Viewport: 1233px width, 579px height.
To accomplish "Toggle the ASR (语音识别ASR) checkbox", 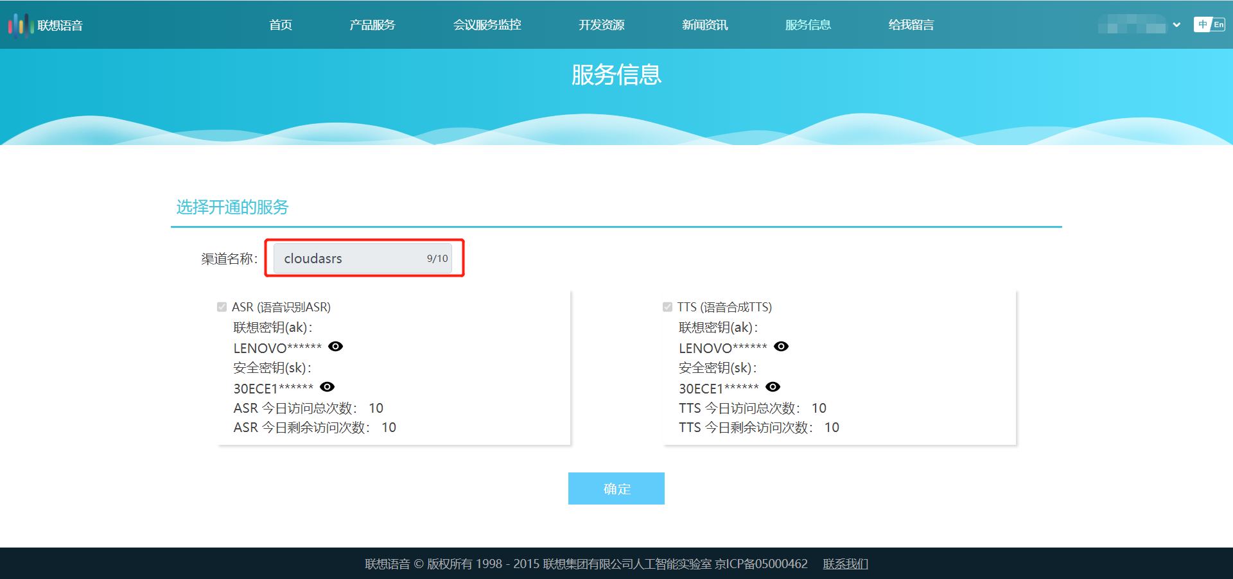I will 222,307.
